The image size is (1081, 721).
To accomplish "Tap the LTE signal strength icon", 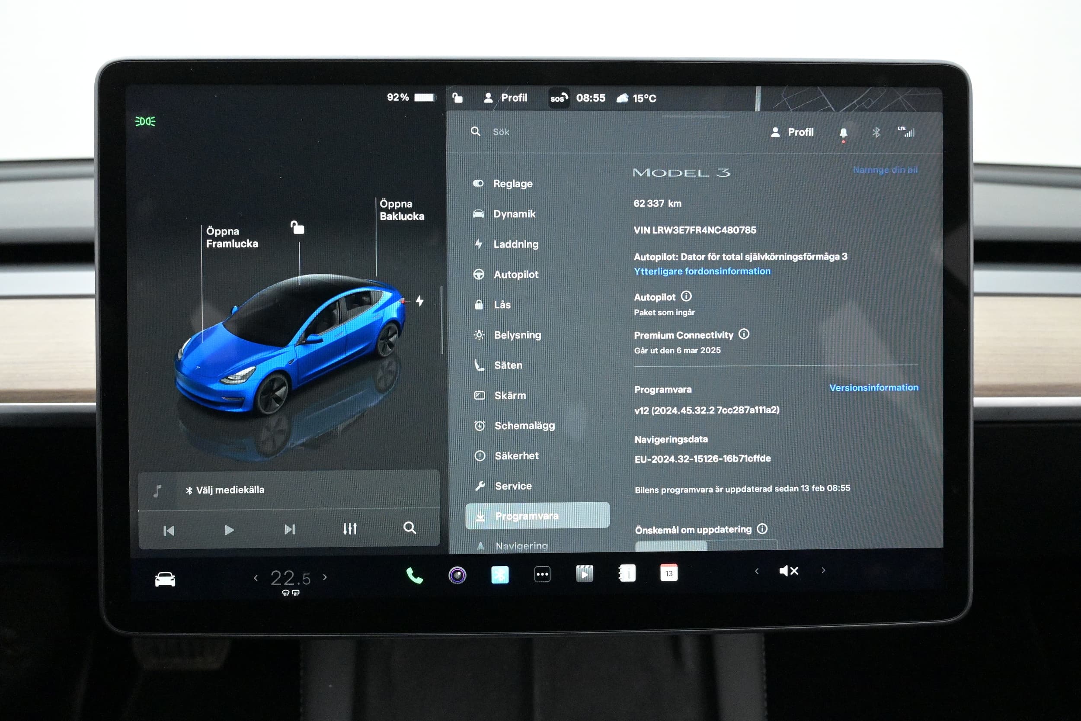I will click(906, 131).
